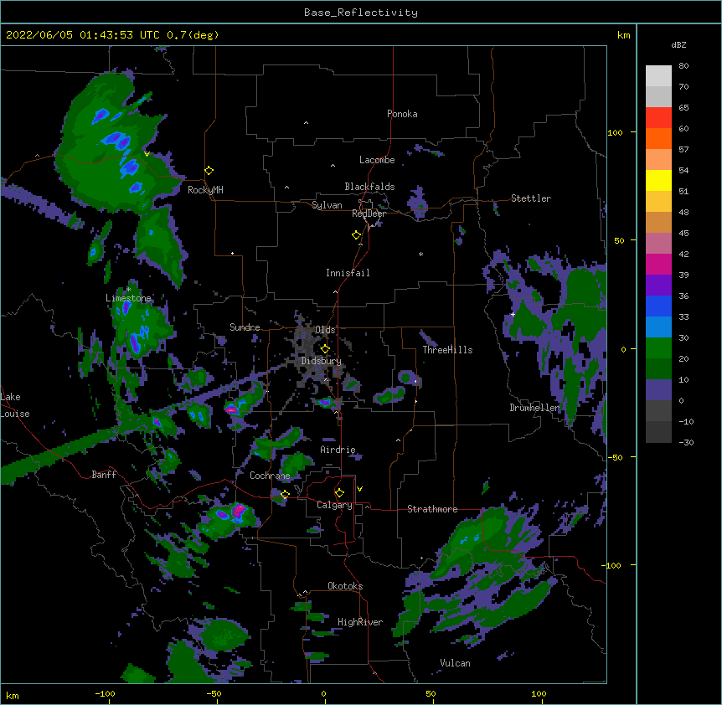Click the RedDeer city label
Viewport: 722px width, 705px height.
pos(369,214)
